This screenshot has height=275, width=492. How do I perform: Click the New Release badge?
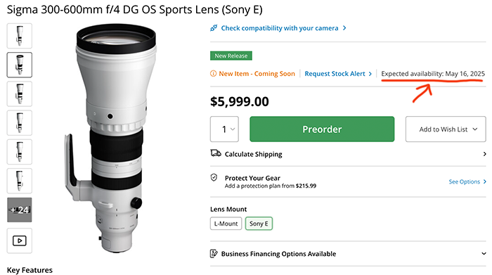click(x=231, y=56)
